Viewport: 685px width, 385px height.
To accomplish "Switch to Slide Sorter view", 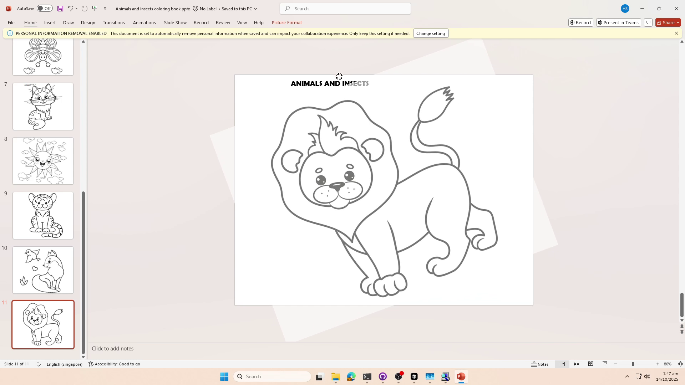I will click(577, 364).
